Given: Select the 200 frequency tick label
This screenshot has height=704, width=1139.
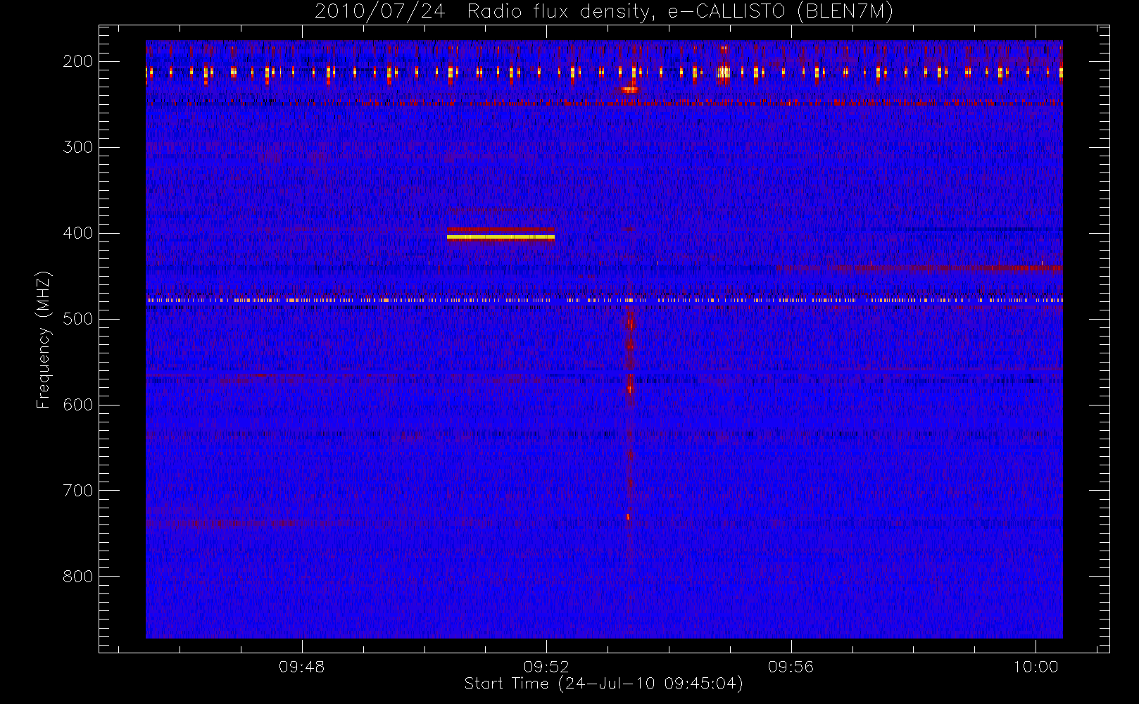Looking at the screenshot, I should [x=77, y=61].
